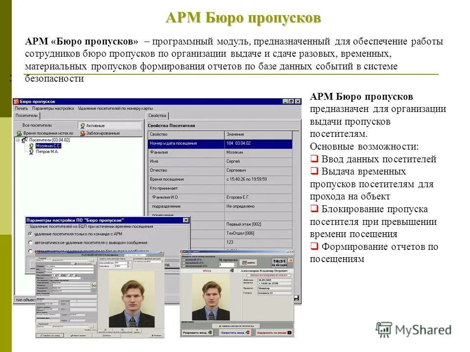The image size is (470, 352).
Task: Click the Посетители [03.04.02] group icon
Action: [24, 140]
